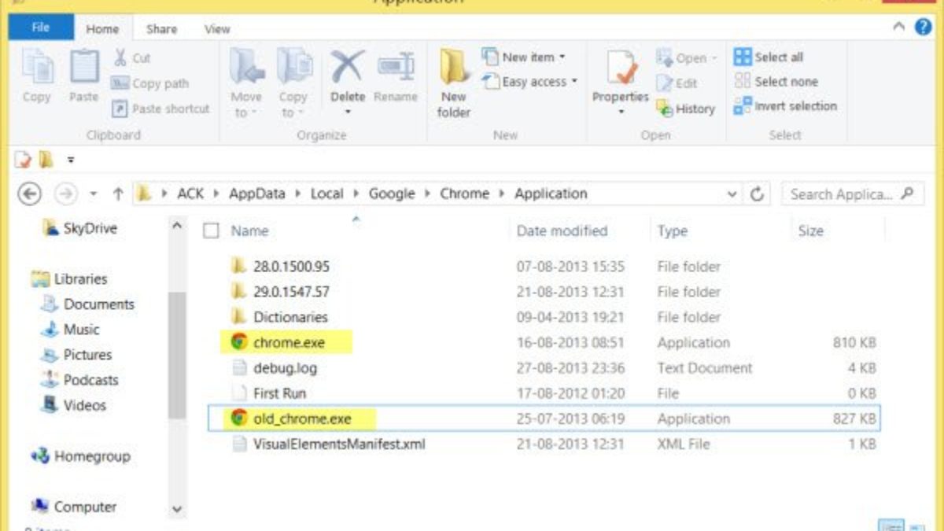Open the recent locations dropdown arrow
The image size is (944, 531).
coord(93,194)
